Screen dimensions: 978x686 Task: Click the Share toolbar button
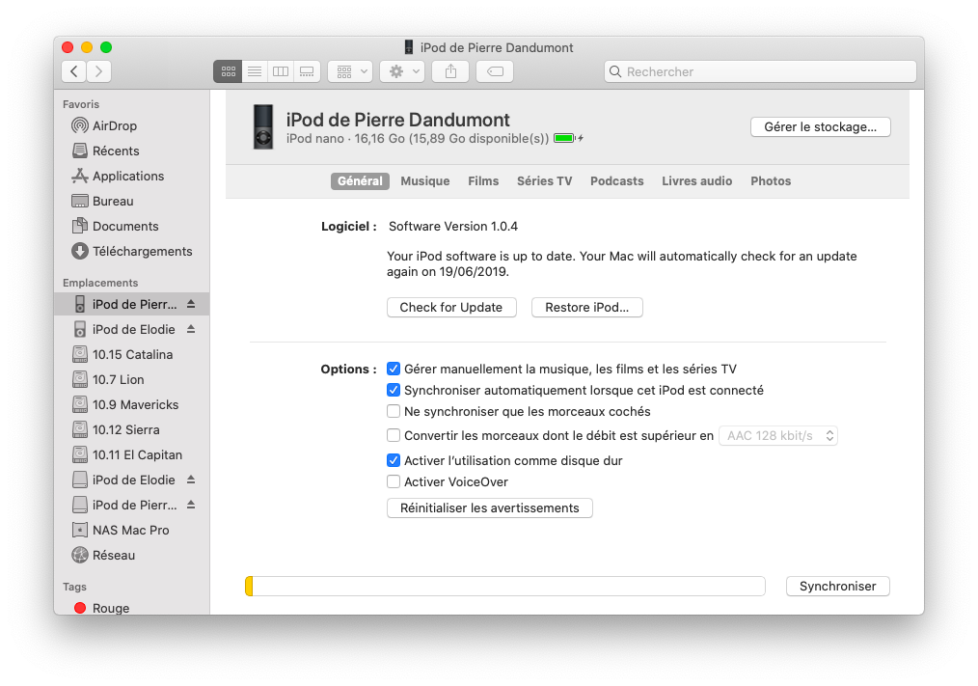(451, 71)
